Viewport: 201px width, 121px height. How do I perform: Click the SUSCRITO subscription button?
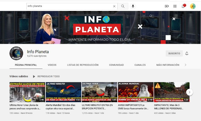tap(174, 53)
